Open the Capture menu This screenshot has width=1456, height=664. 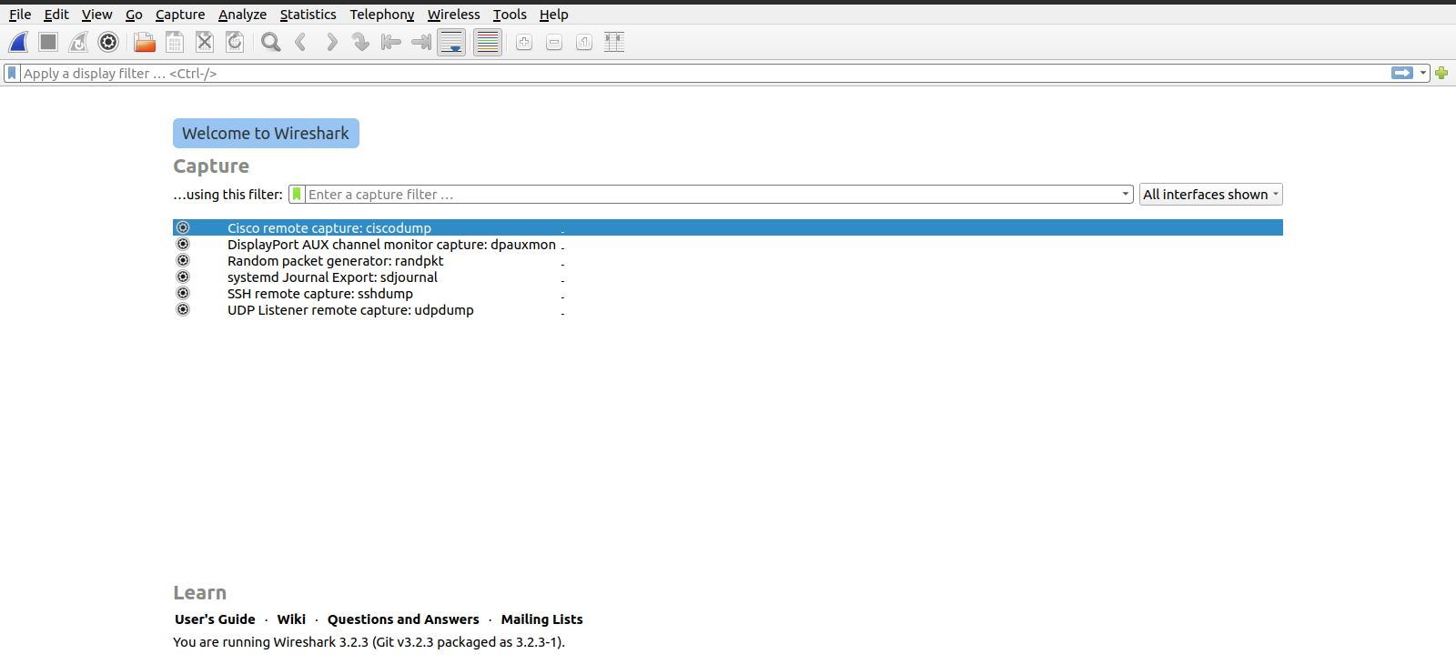click(180, 15)
